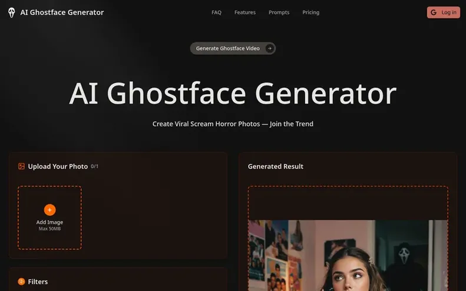This screenshot has width=466, height=291.
Task: Click the Ghostface mask logo icon
Action: coord(12,12)
